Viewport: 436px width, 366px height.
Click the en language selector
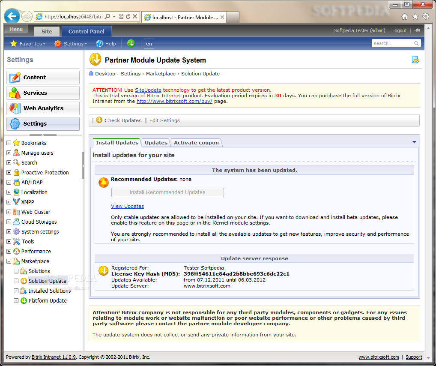[x=149, y=44]
